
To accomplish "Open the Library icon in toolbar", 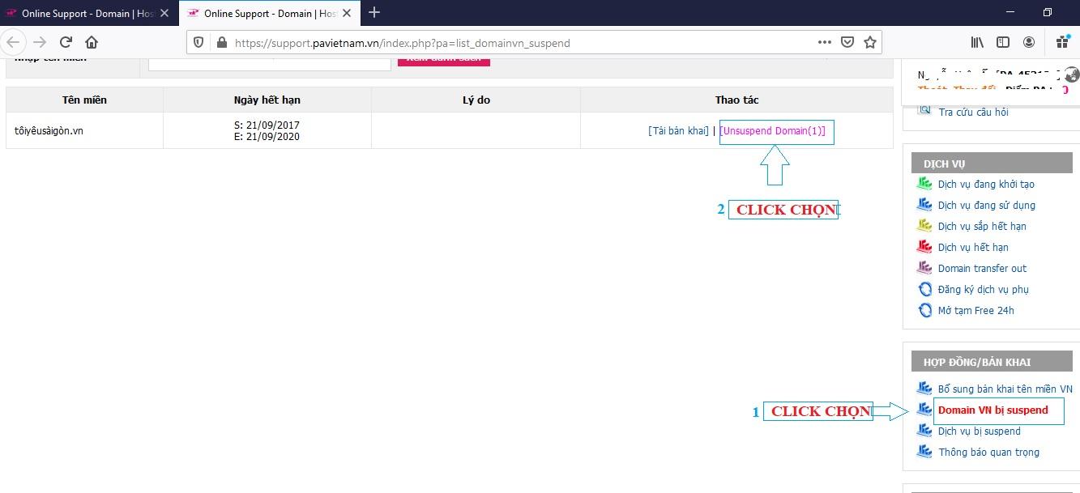I will 978,42.
